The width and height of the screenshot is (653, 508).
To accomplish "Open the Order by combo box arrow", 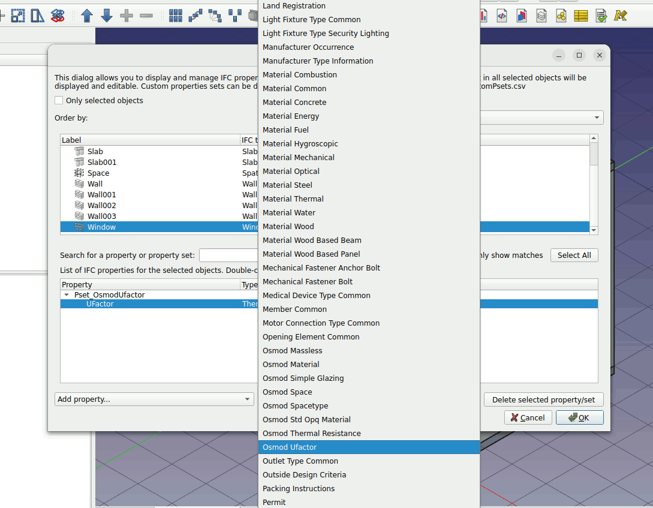I will coord(597,118).
